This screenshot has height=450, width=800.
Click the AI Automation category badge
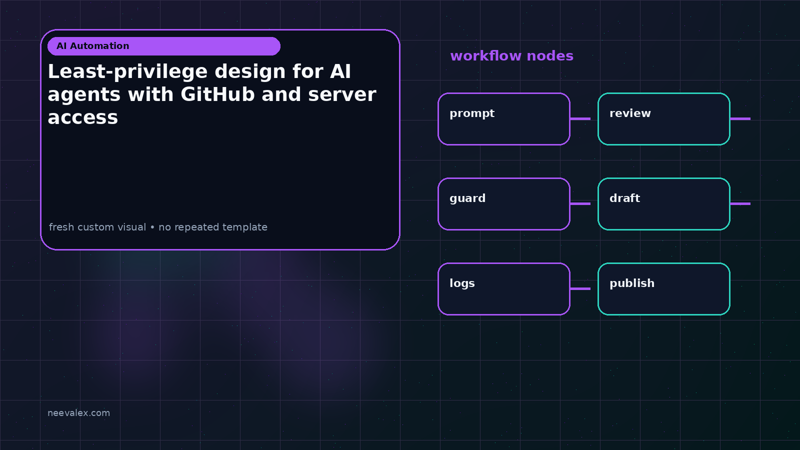164,46
